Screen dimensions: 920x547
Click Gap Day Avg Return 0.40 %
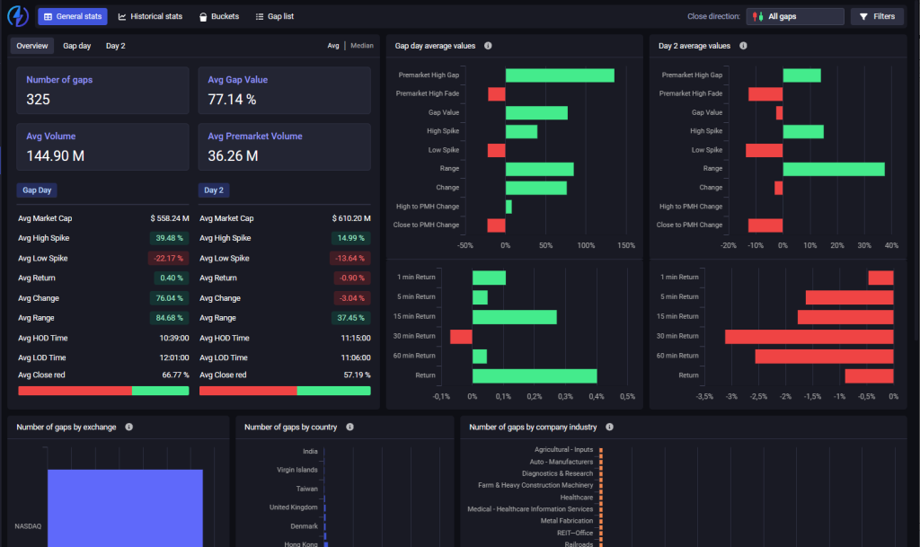coord(172,278)
